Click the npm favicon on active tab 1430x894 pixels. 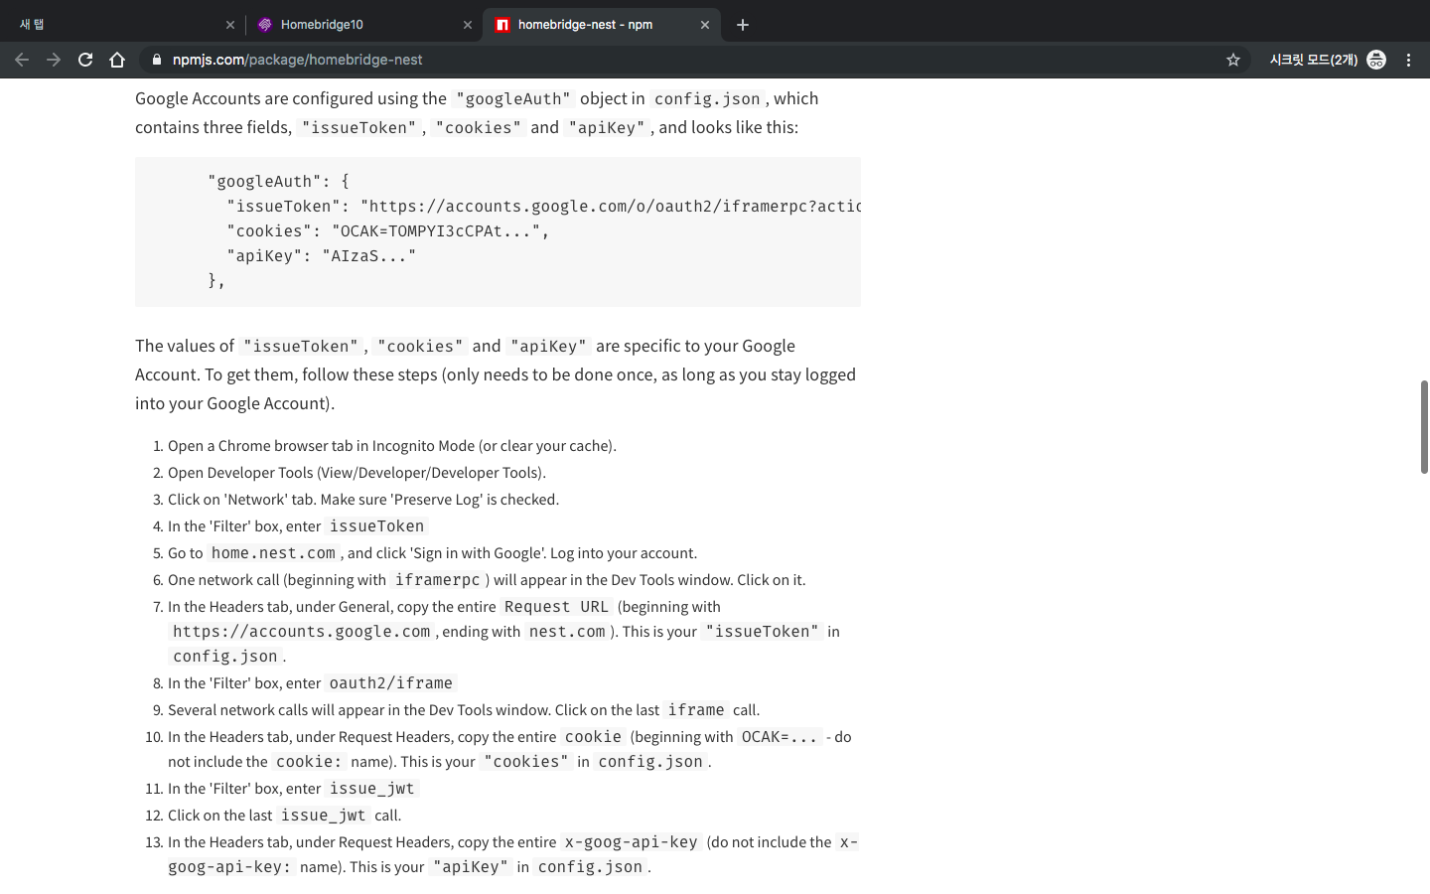502,25
